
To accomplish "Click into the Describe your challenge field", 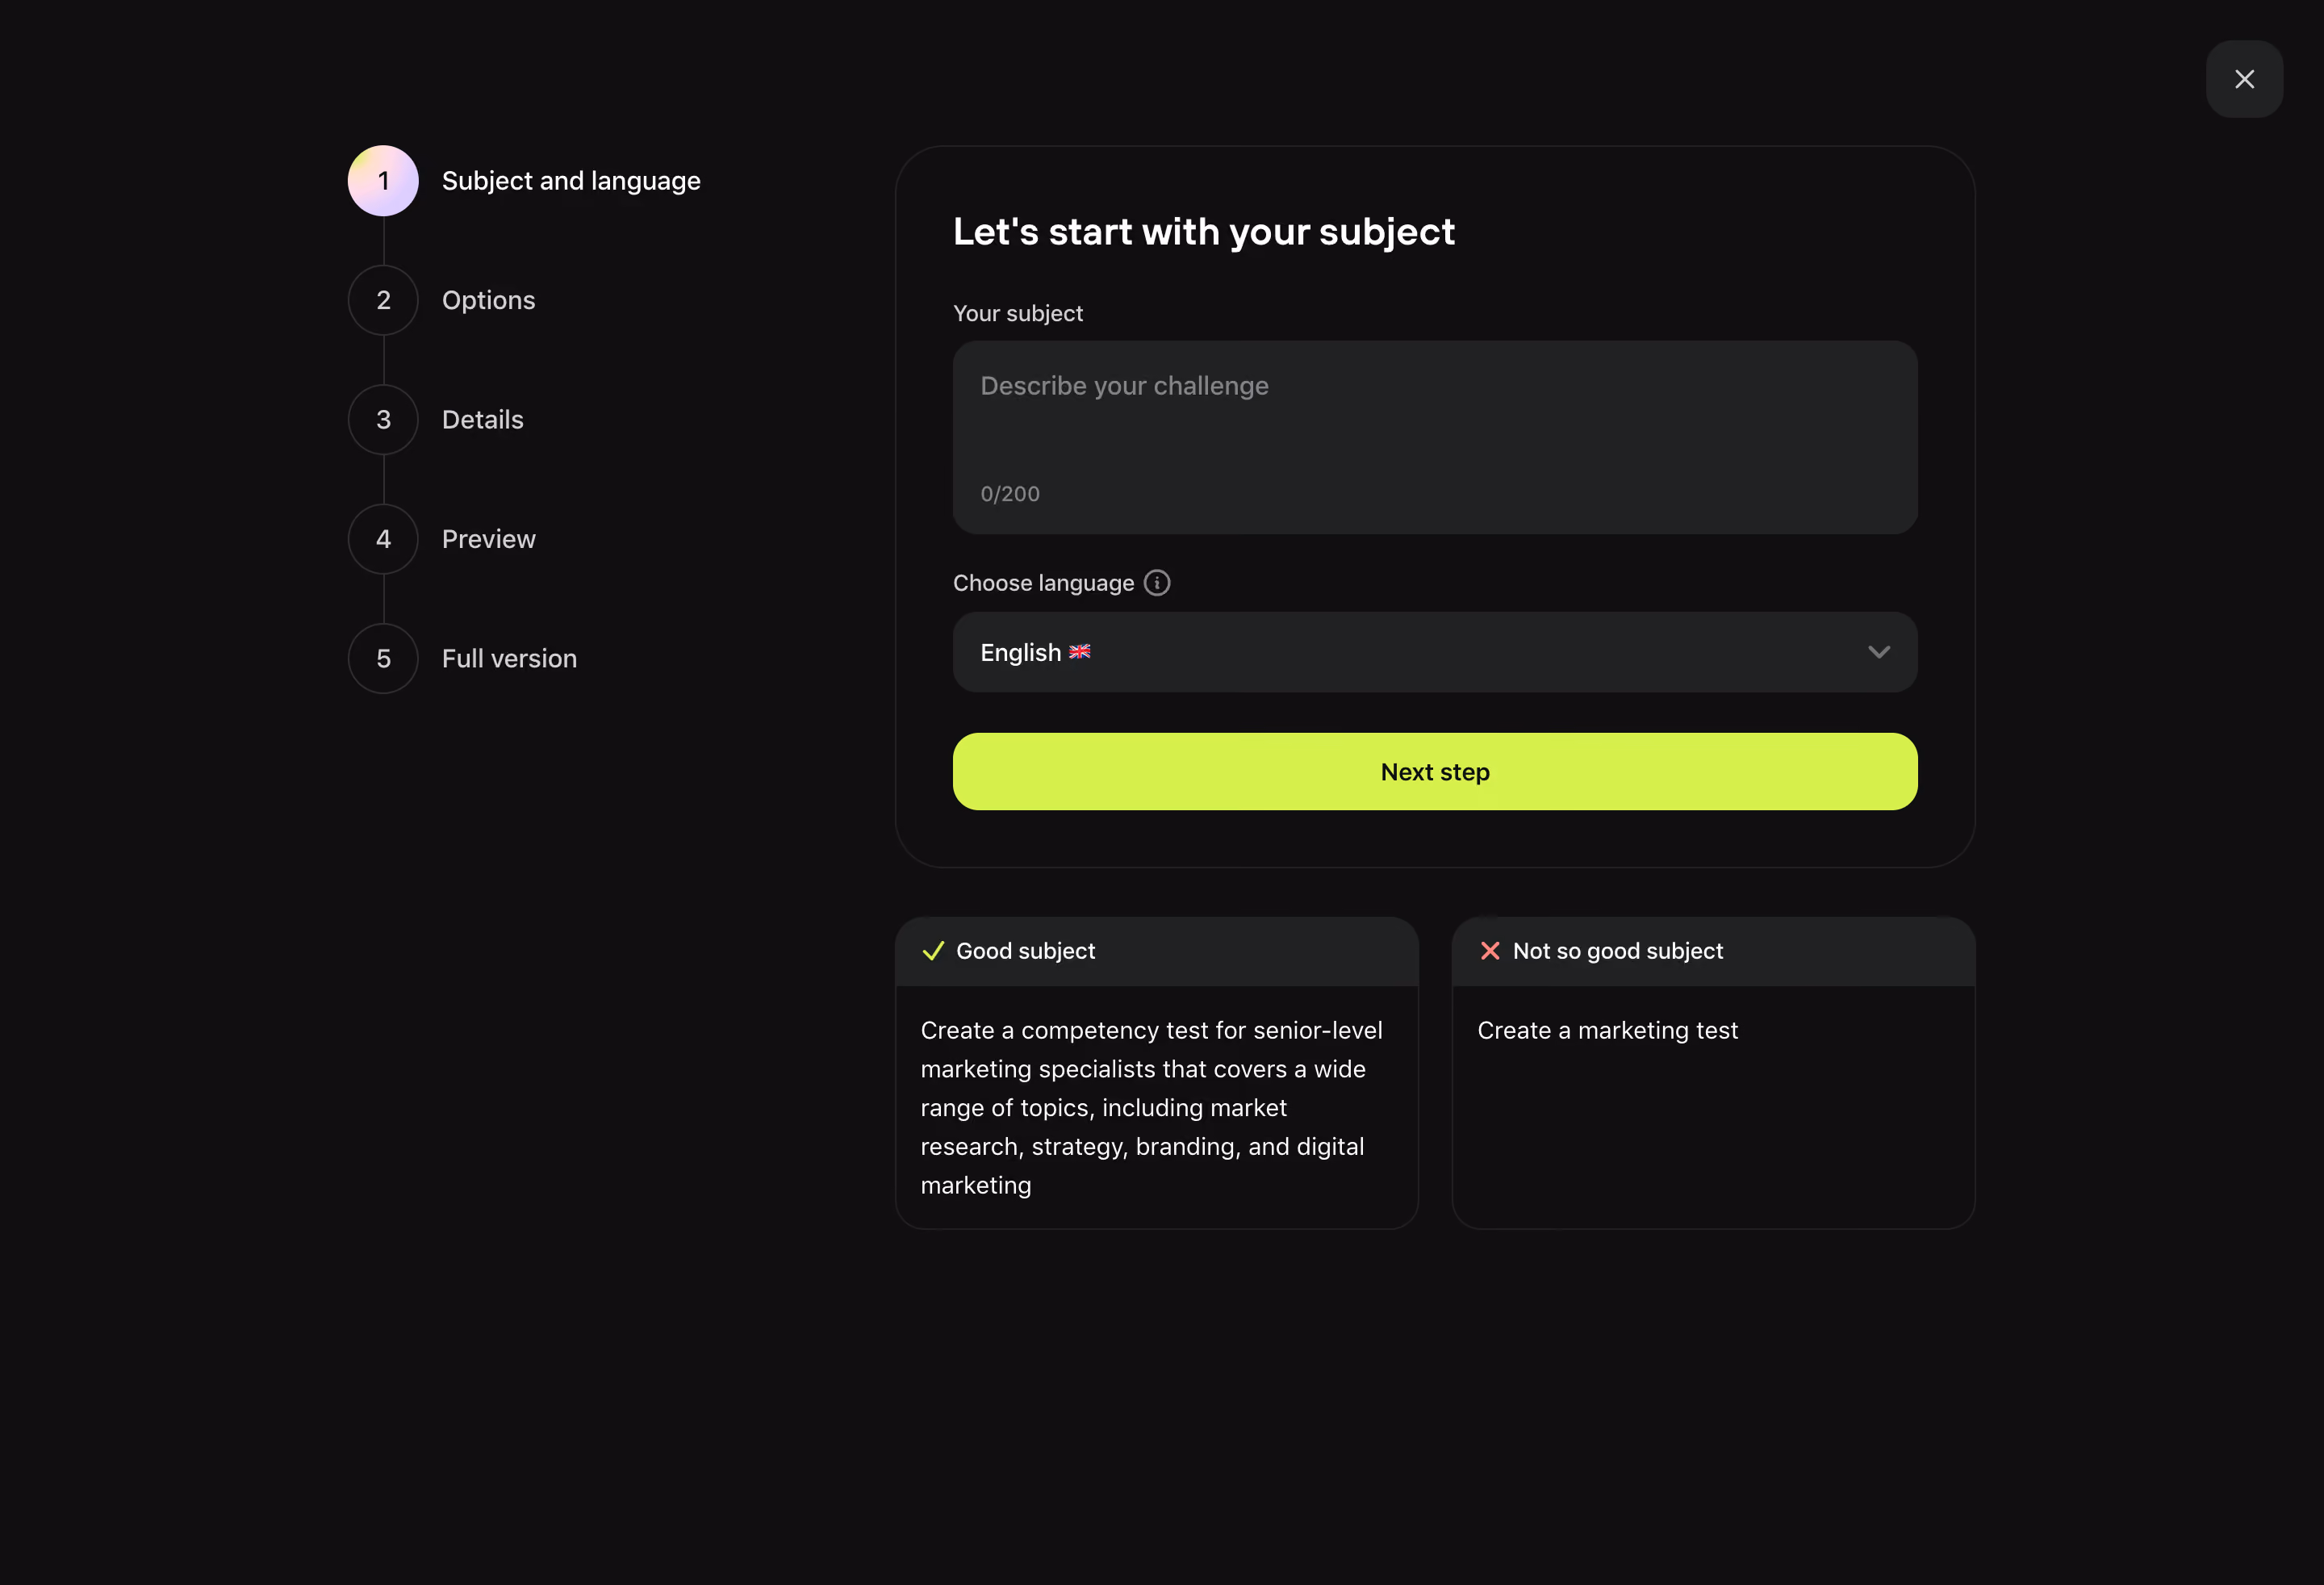I will coord(1435,437).
